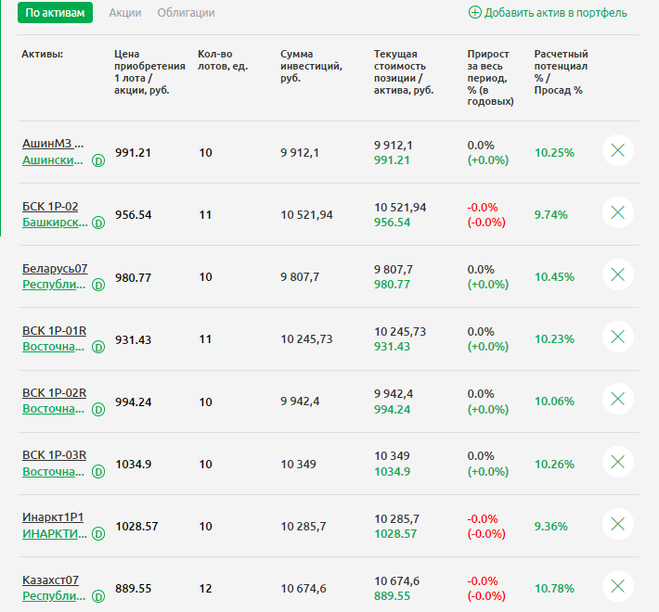Open the ВСК 1Р-02R bond link
This screenshot has height=612, width=659.
pyautogui.click(x=54, y=392)
